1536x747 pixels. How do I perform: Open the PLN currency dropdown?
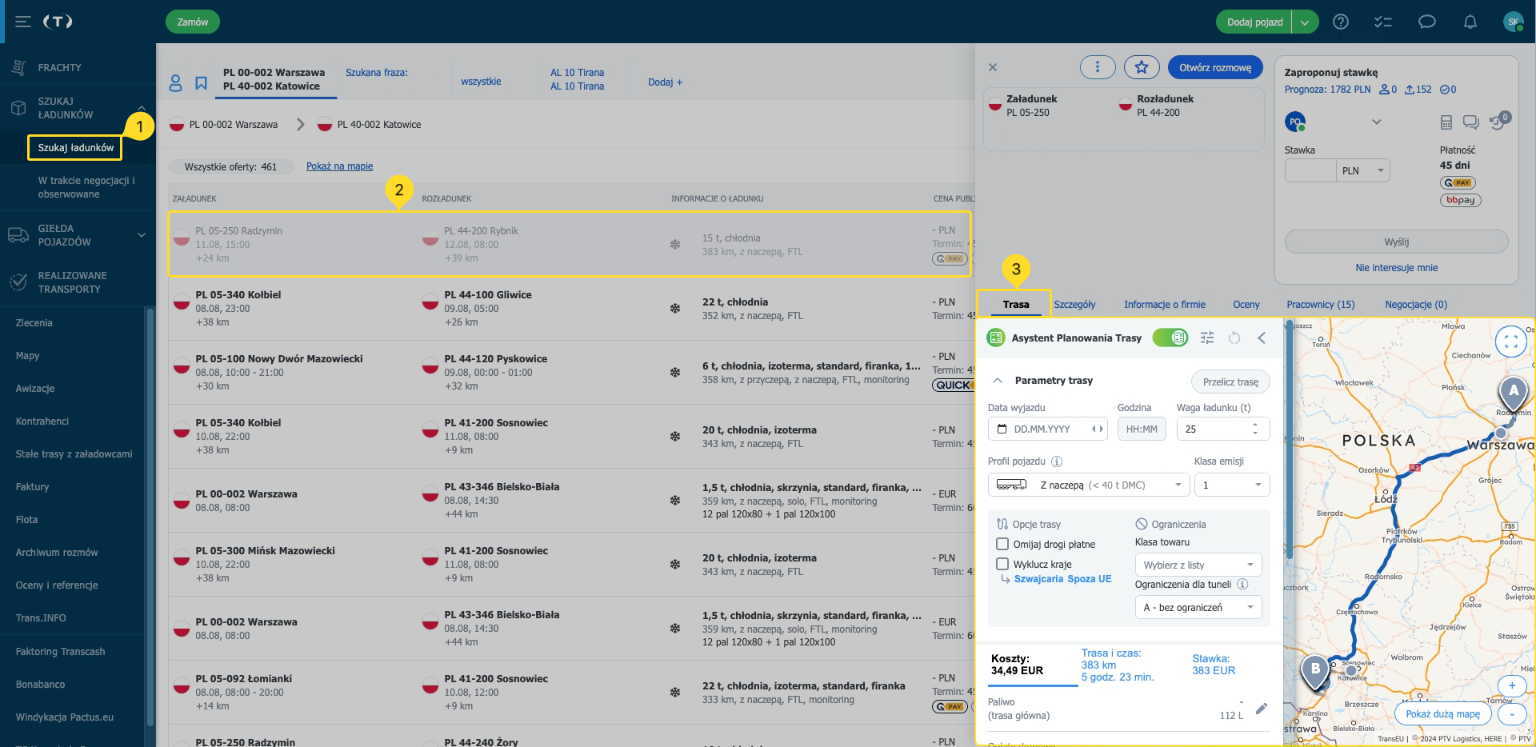tap(1363, 170)
